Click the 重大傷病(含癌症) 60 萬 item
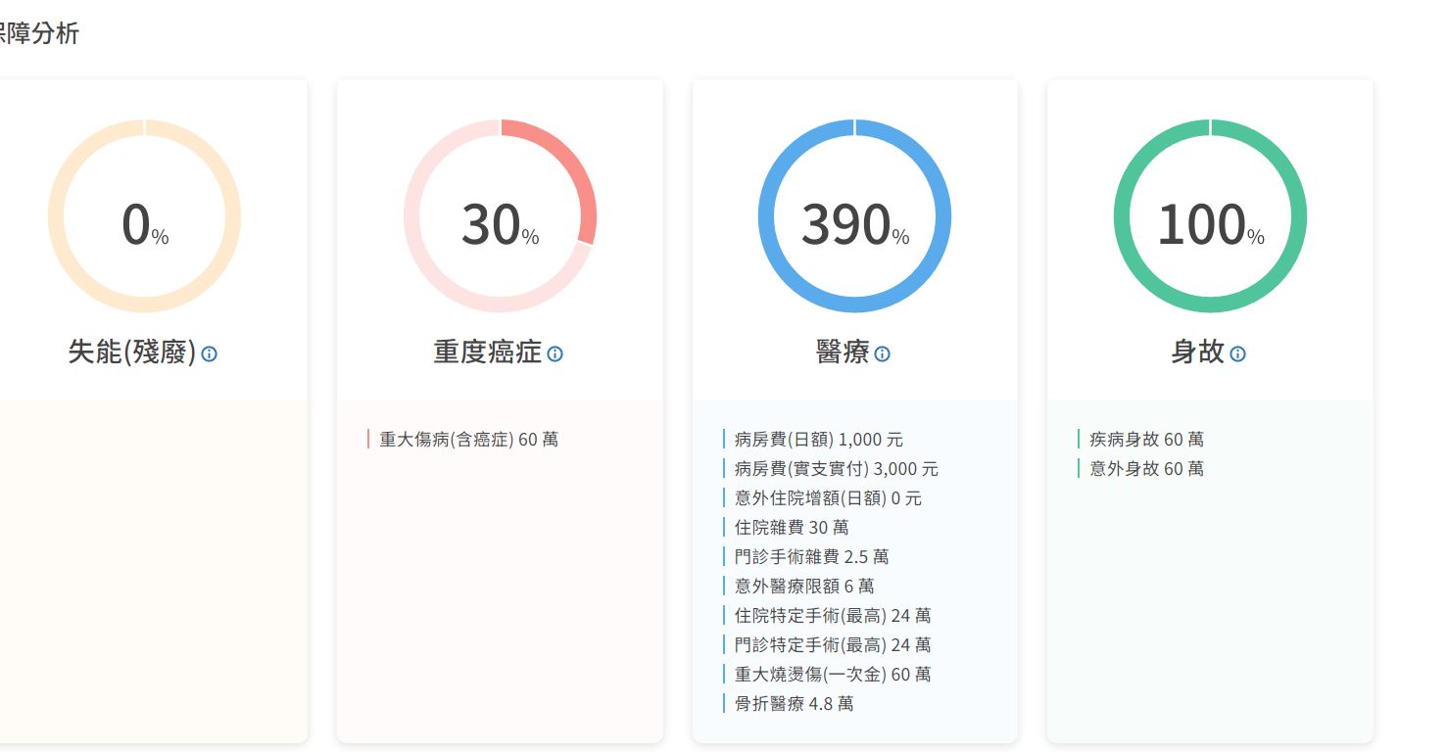 point(468,440)
